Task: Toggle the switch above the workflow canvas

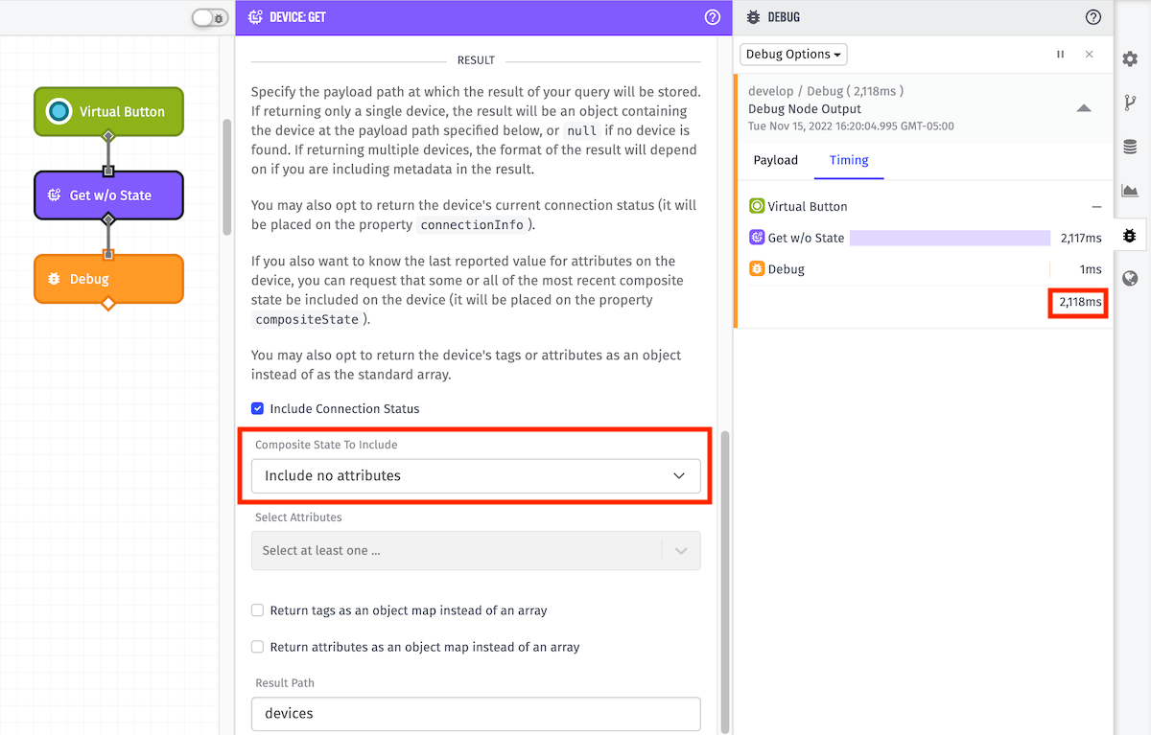Action: (x=209, y=18)
